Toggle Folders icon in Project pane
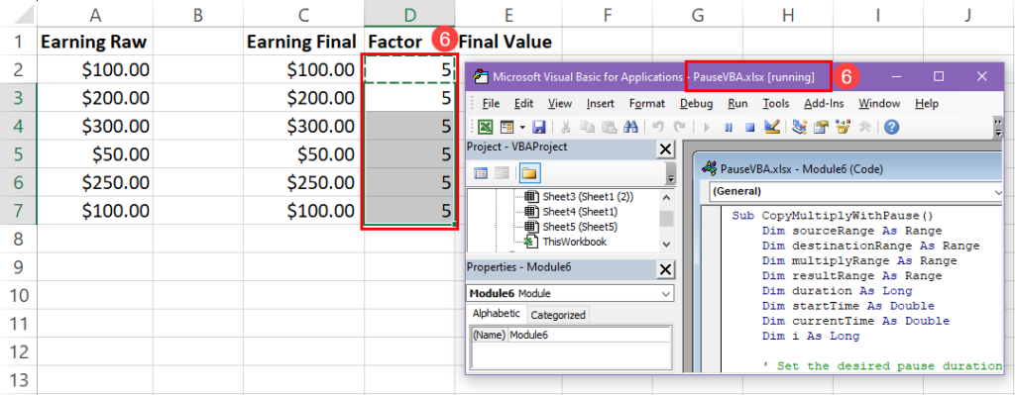Screen dimensions: 1015x395 point(530,172)
